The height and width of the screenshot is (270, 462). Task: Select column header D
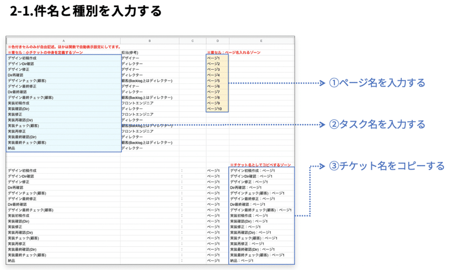click(x=218, y=41)
